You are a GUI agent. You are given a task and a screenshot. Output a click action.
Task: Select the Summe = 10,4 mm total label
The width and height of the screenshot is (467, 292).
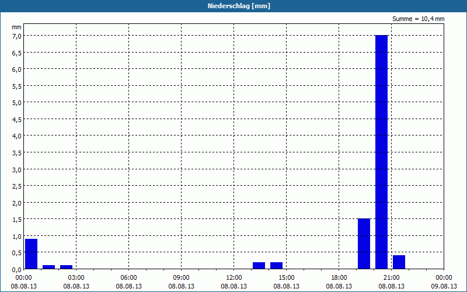point(418,19)
